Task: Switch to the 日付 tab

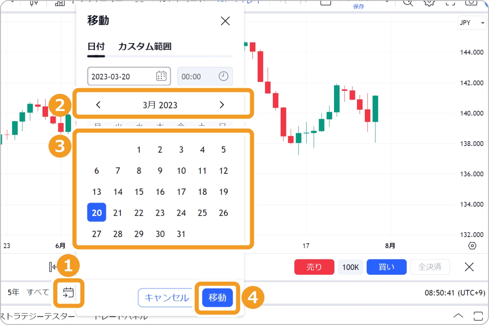Action: [x=96, y=47]
